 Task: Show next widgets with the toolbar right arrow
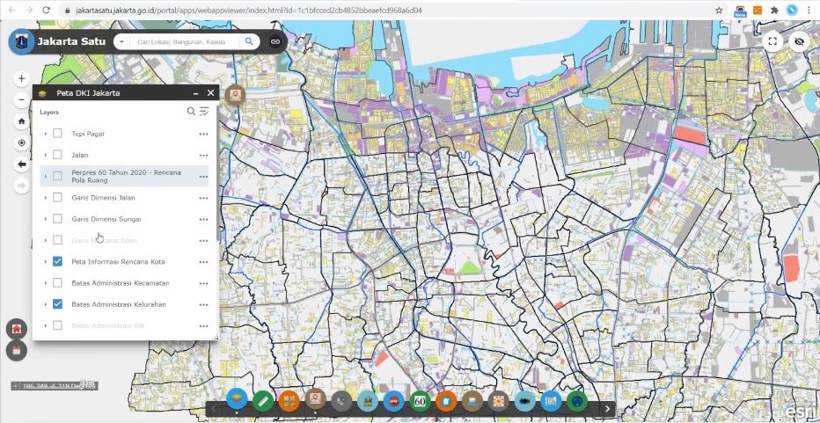607,409
